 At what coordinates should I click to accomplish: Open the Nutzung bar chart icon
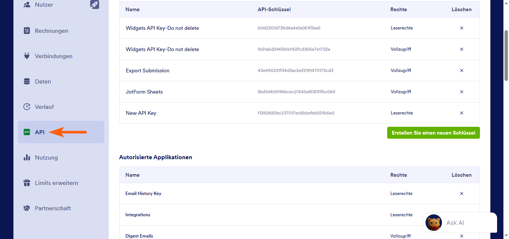tap(27, 157)
